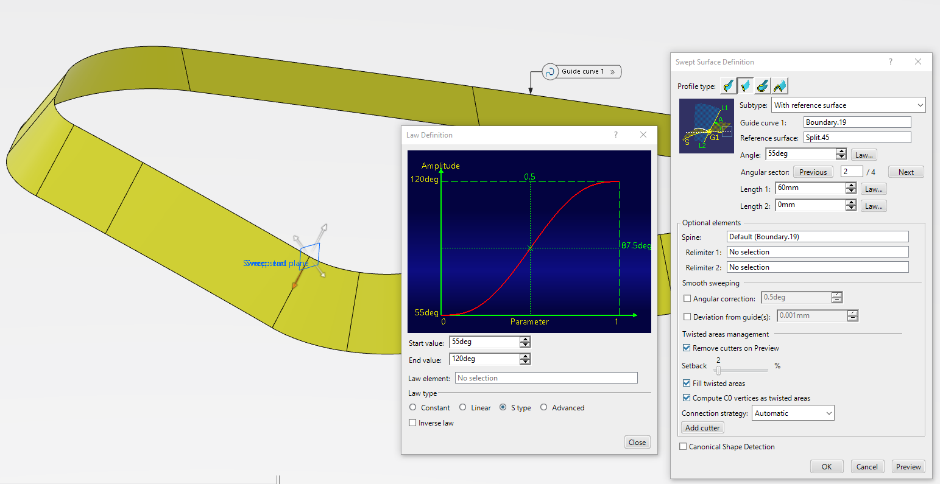
Task: Go to Next angular sector
Action: tap(906, 172)
